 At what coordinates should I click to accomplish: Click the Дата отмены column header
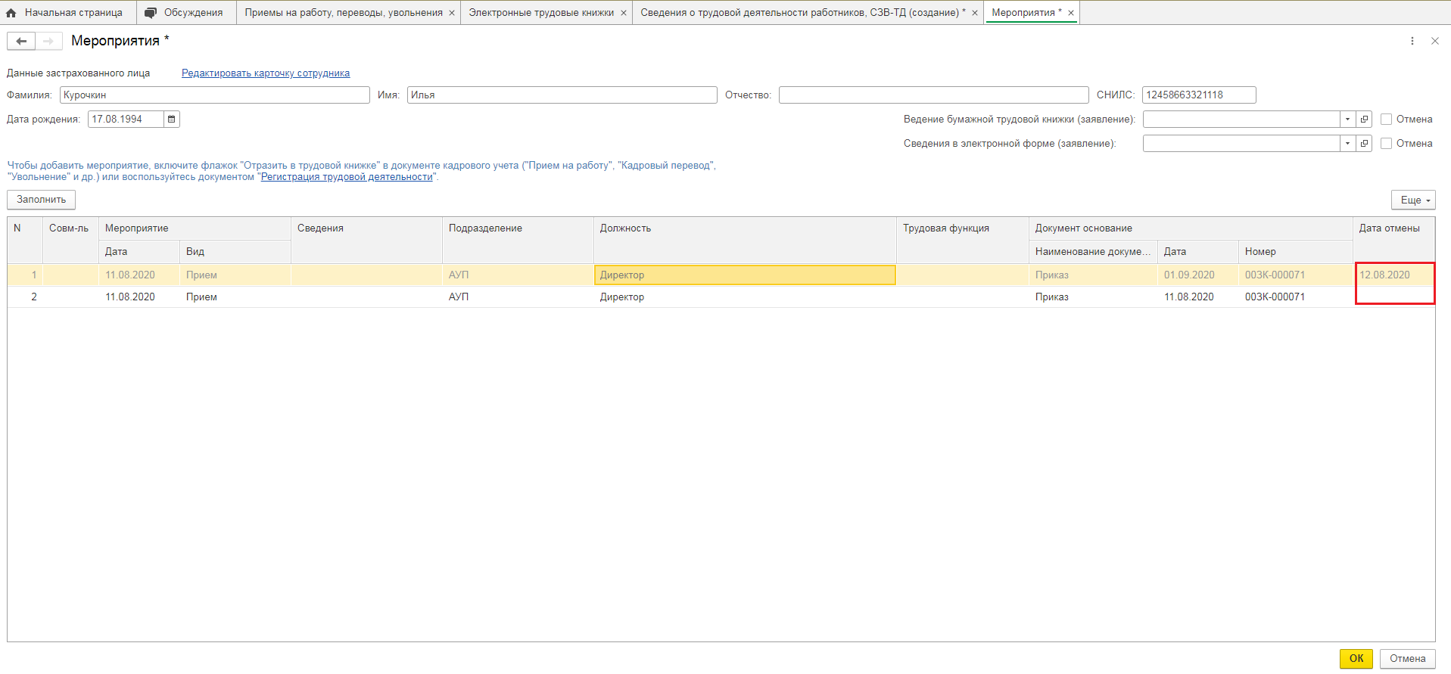(x=1393, y=240)
